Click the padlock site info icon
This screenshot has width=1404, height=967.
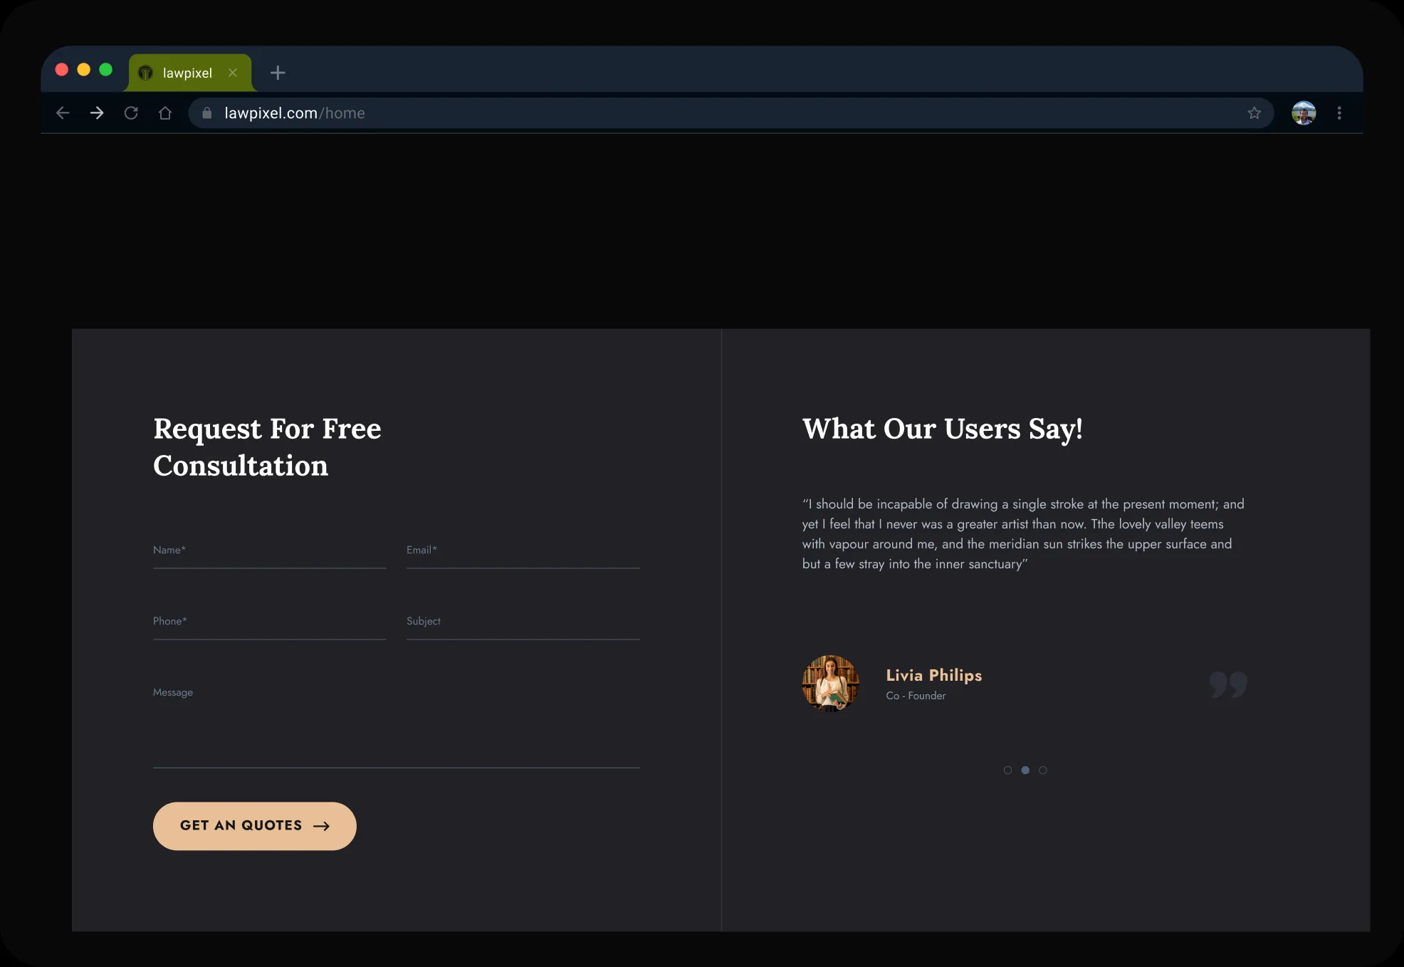[x=207, y=113]
